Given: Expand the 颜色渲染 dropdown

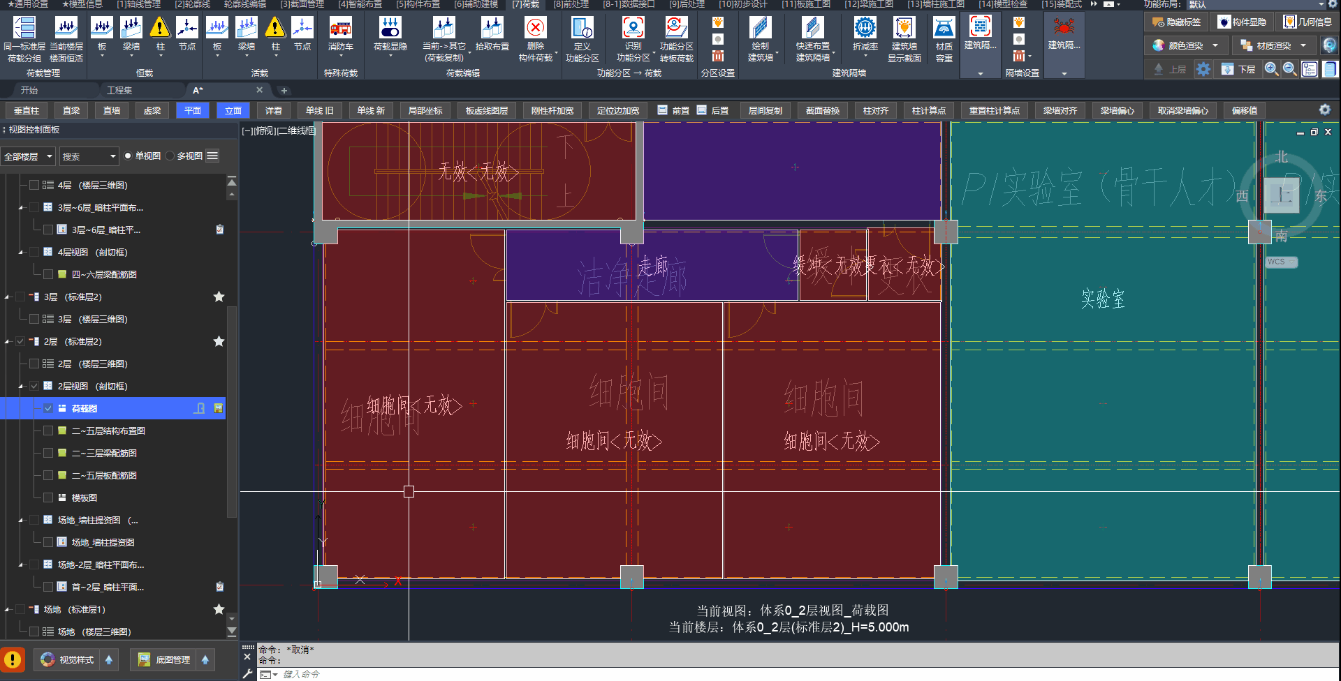Looking at the screenshot, I should [x=1215, y=45].
